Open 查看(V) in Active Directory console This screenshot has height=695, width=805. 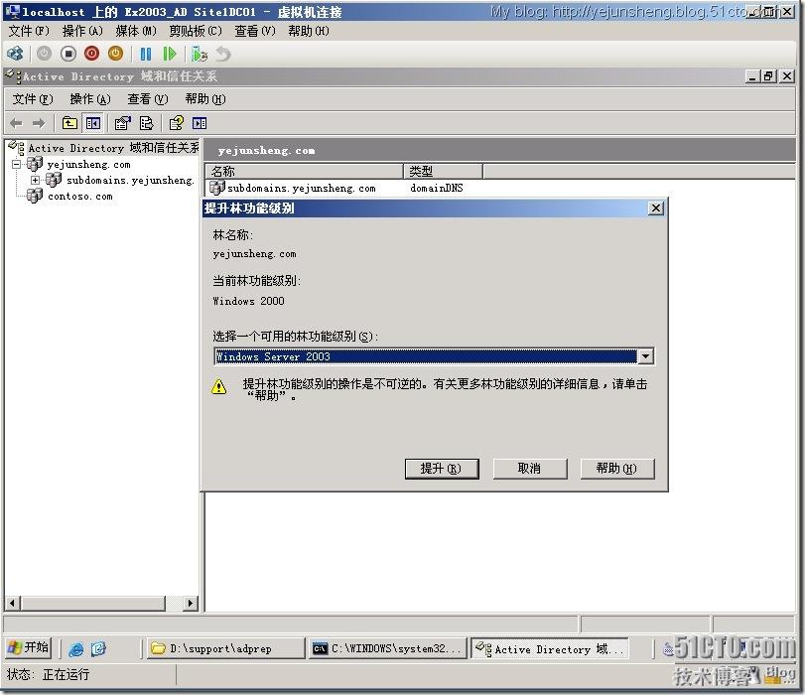[148, 98]
